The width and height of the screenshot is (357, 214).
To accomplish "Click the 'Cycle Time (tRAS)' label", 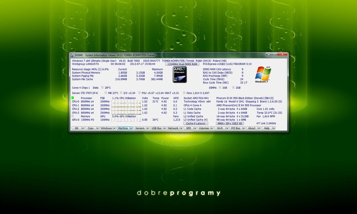I will pos(214,79).
